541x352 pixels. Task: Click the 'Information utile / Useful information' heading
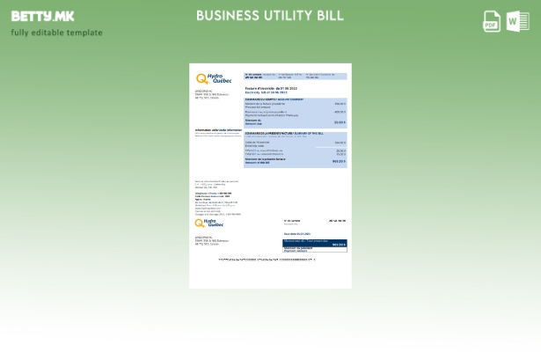(216, 129)
